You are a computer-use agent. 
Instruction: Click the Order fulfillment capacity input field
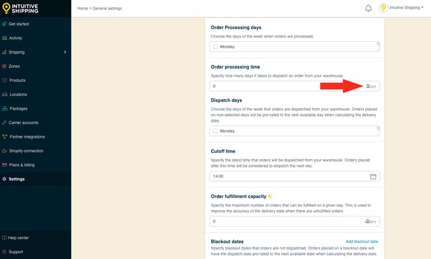pos(295,221)
